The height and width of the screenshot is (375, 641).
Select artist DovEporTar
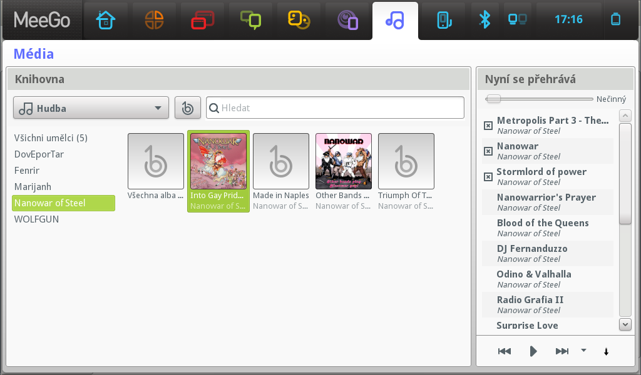(x=39, y=154)
